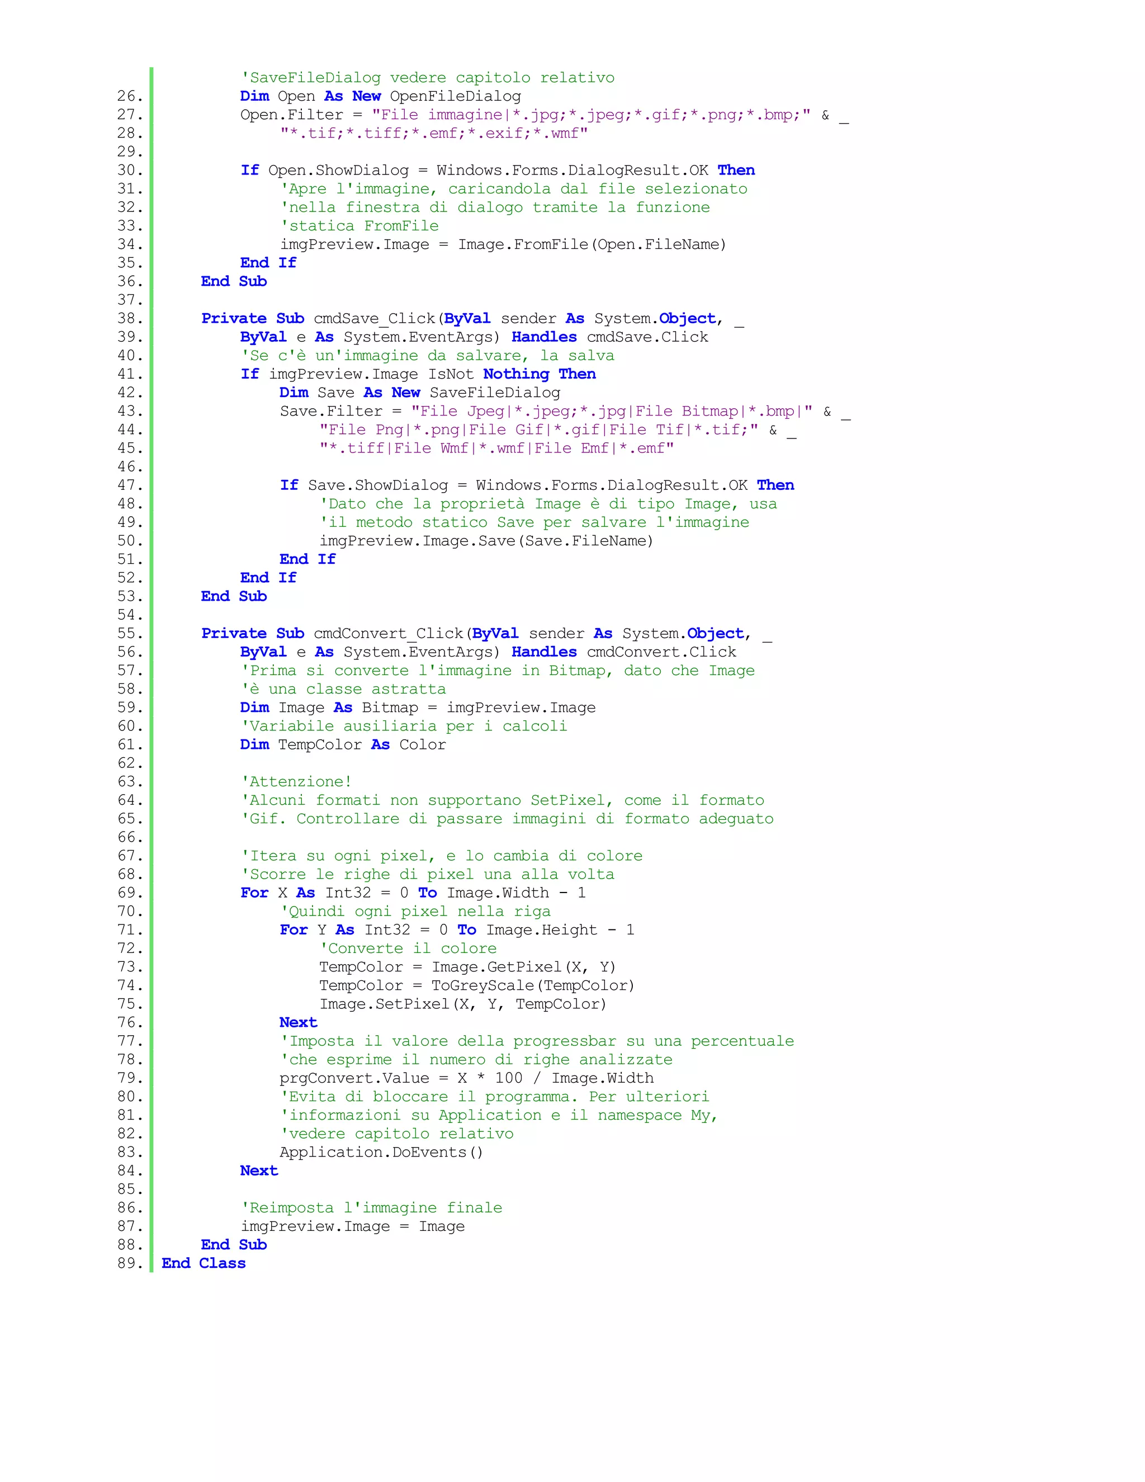Click 'Dim TempColor As Color' line
The image size is (1145, 1482).
[x=343, y=745]
